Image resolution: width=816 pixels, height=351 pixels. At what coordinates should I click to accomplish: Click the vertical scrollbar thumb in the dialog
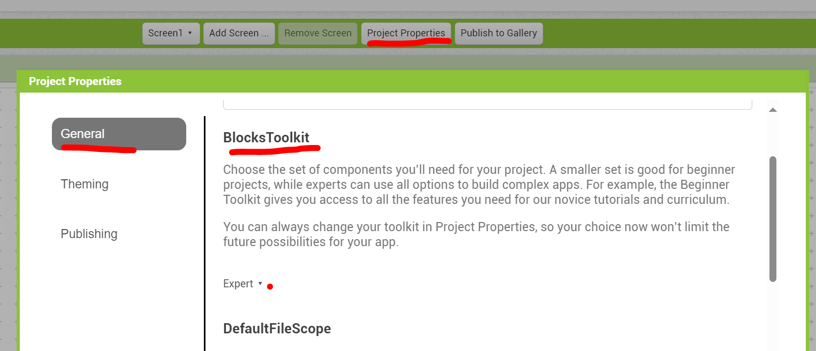(x=773, y=218)
